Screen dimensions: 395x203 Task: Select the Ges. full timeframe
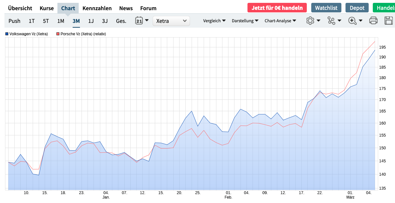[x=121, y=21]
